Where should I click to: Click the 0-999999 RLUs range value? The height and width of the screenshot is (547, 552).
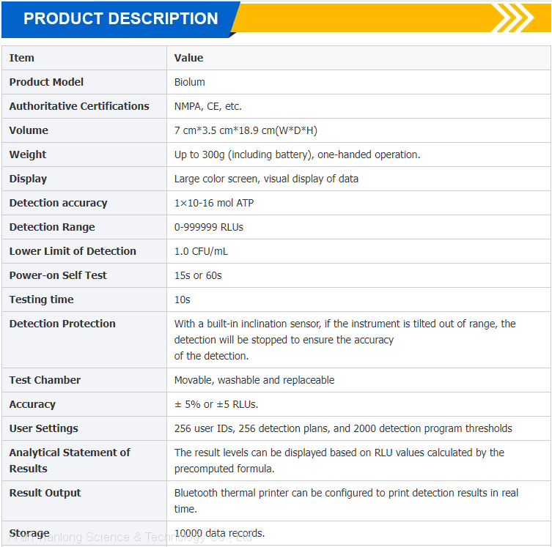(209, 227)
